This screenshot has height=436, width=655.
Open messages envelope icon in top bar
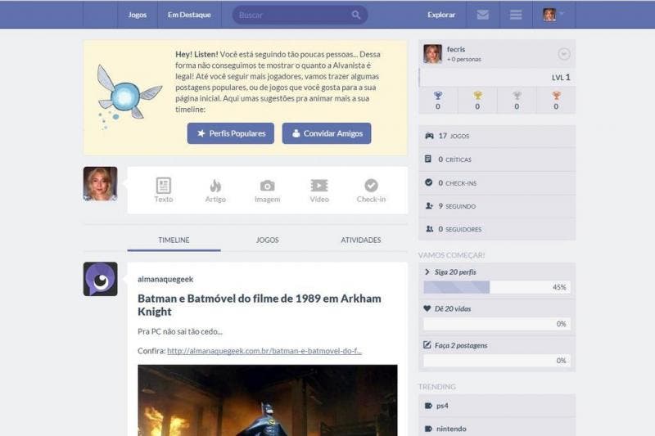(x=483, y=15)
